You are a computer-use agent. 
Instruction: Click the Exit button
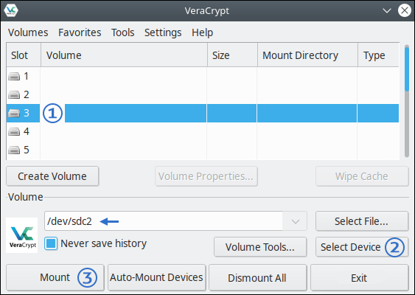point(359,278)
